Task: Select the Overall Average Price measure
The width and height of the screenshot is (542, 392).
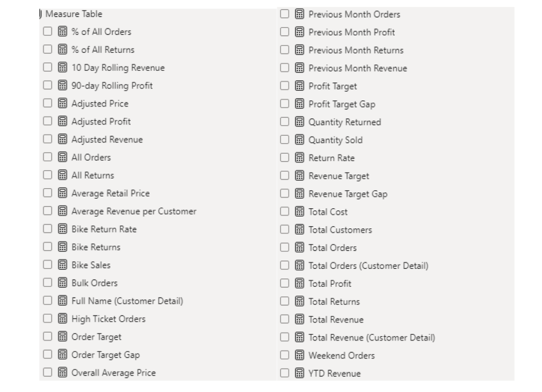Action: [114, 373]
